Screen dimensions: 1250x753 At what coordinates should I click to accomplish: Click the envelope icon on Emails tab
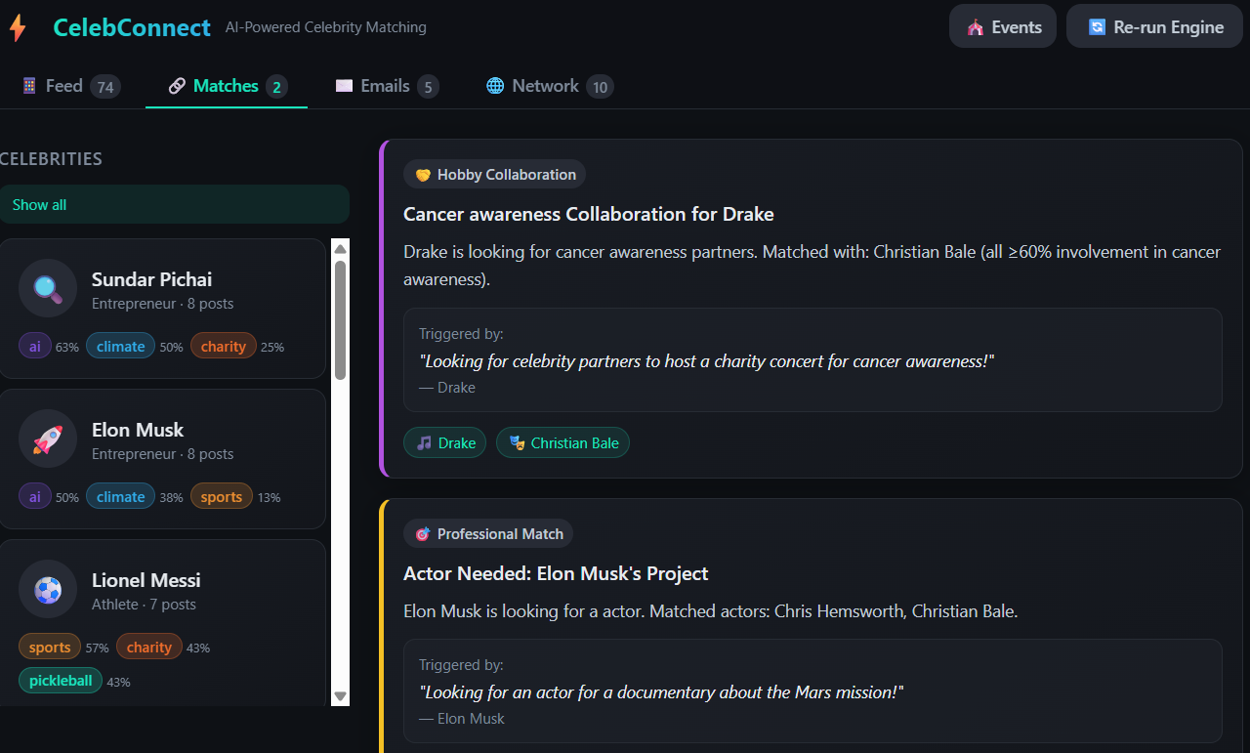[x=344, y=86]
